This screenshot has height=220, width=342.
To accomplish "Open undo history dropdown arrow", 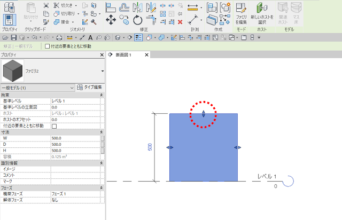I will [41, 37].
